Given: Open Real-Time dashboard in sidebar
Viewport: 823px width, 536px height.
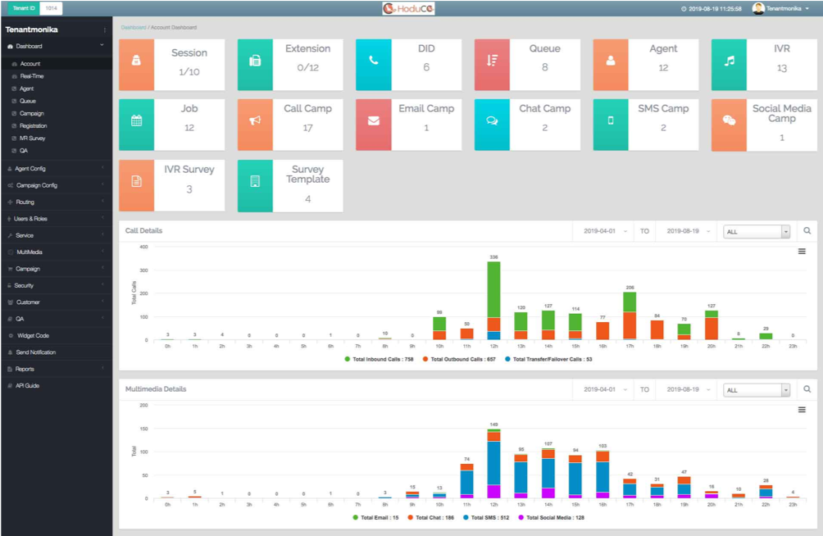Looking at the screenshot, I should 32,76.
